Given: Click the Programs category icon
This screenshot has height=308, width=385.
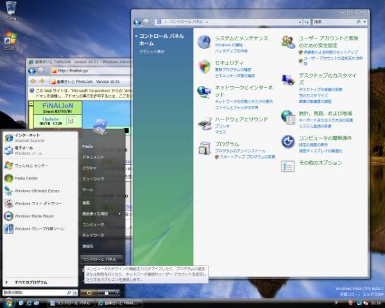Looking at the screenshot, I should pos(204,148).
